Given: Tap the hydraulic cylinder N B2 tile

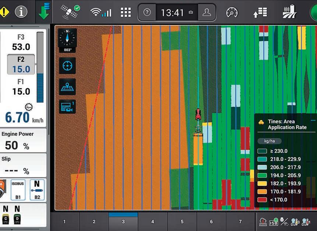Looking at the screenshot, I should click(37, 190).
